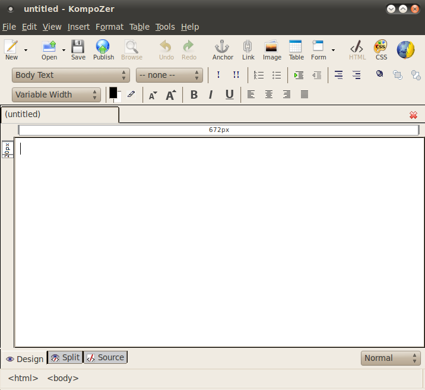Publish the page with Publish icon
The height and width of the screenshot is (390, 425).
point(103,50)
